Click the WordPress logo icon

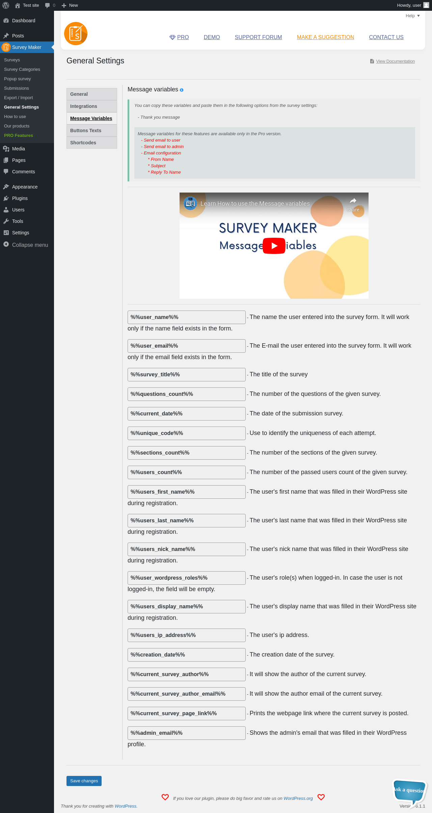(6, 5)
